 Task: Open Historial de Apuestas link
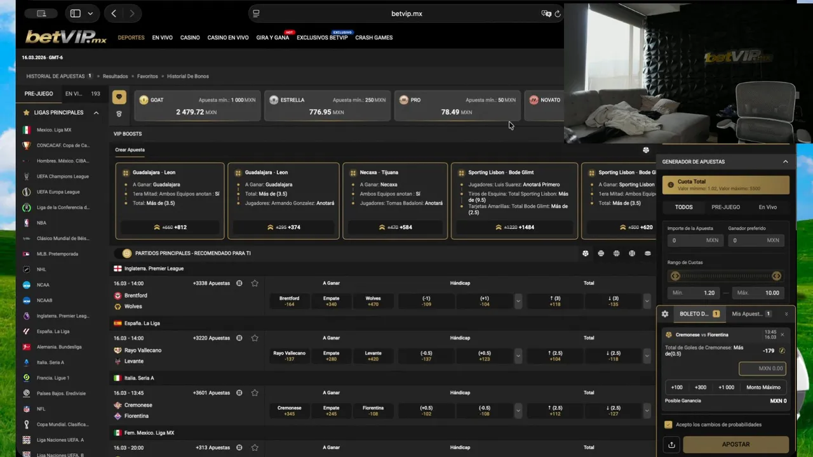tap(55, 76)
